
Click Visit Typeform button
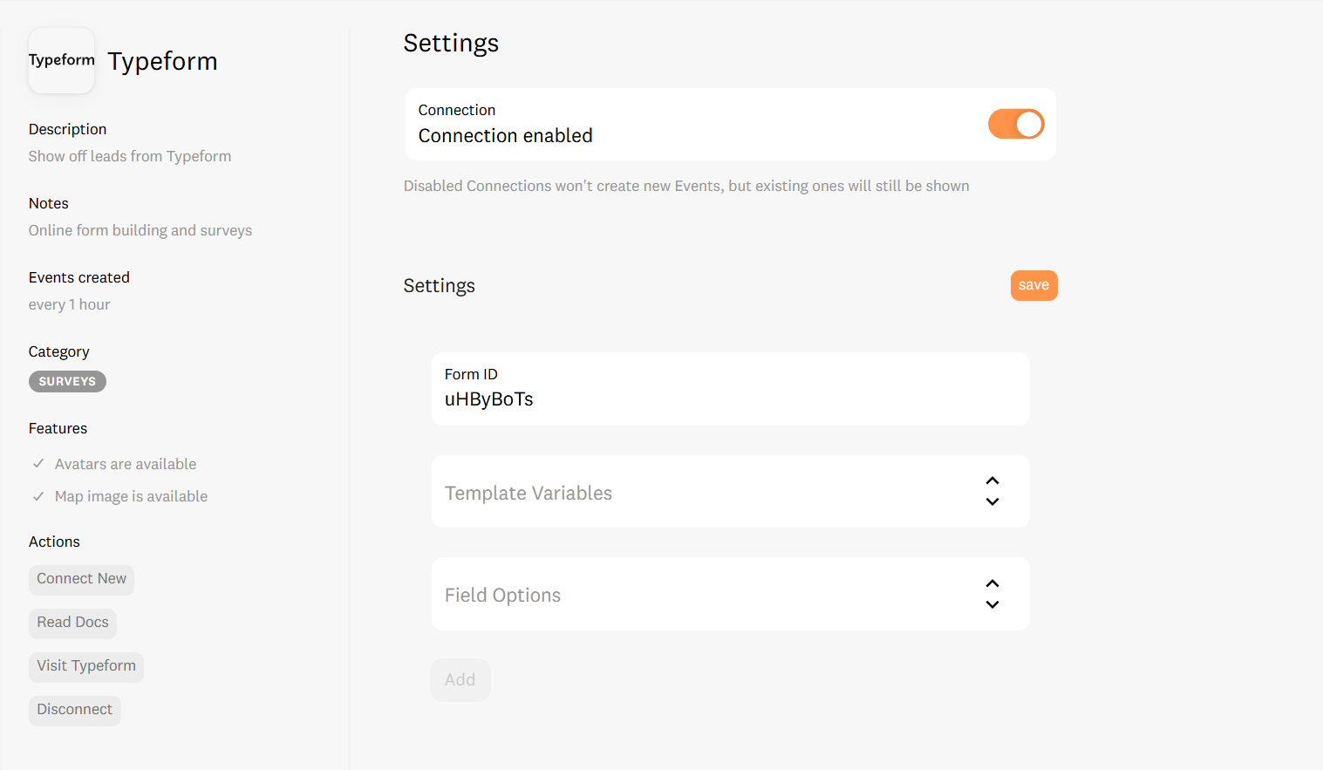[x=86, y=666]
